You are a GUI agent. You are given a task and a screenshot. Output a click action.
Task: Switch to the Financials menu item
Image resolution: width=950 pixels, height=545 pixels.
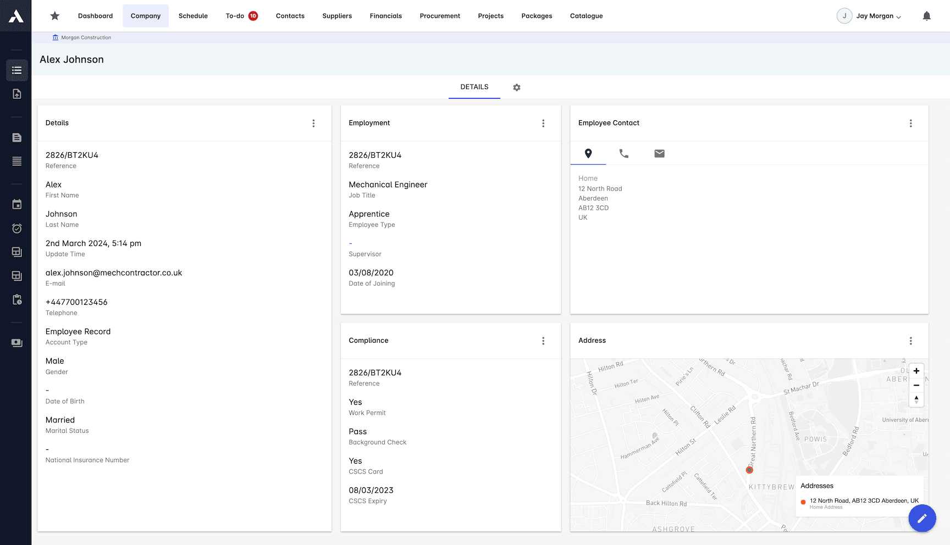click(385, 16)
